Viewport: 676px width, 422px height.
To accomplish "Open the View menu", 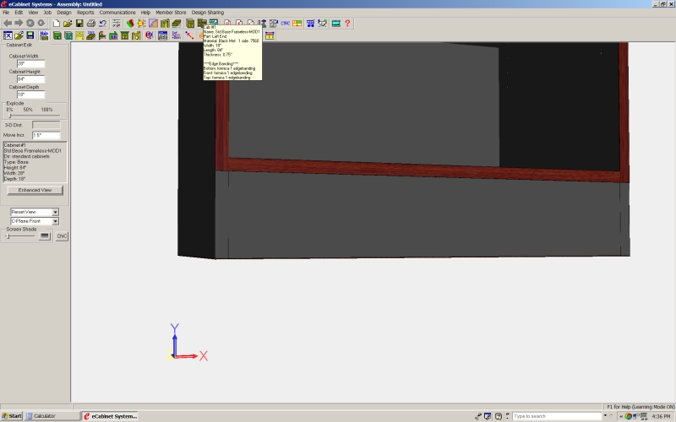I will click(33, 13).
